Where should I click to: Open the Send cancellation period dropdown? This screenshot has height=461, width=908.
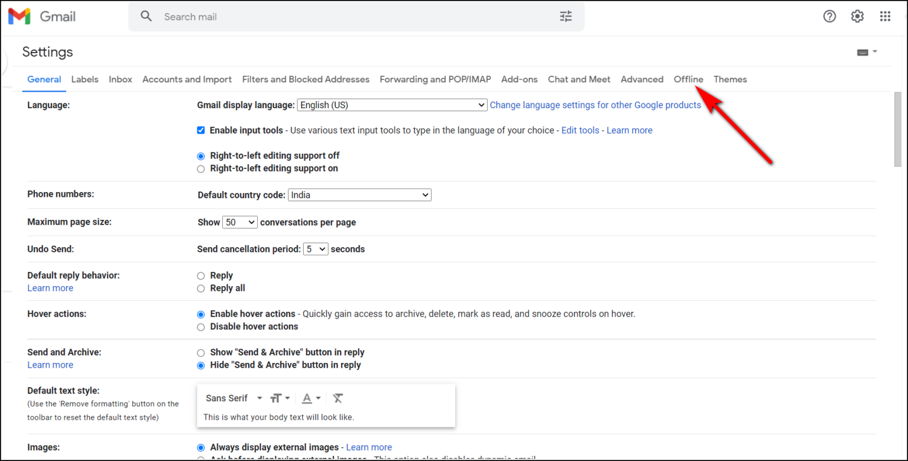click(315, 248)
